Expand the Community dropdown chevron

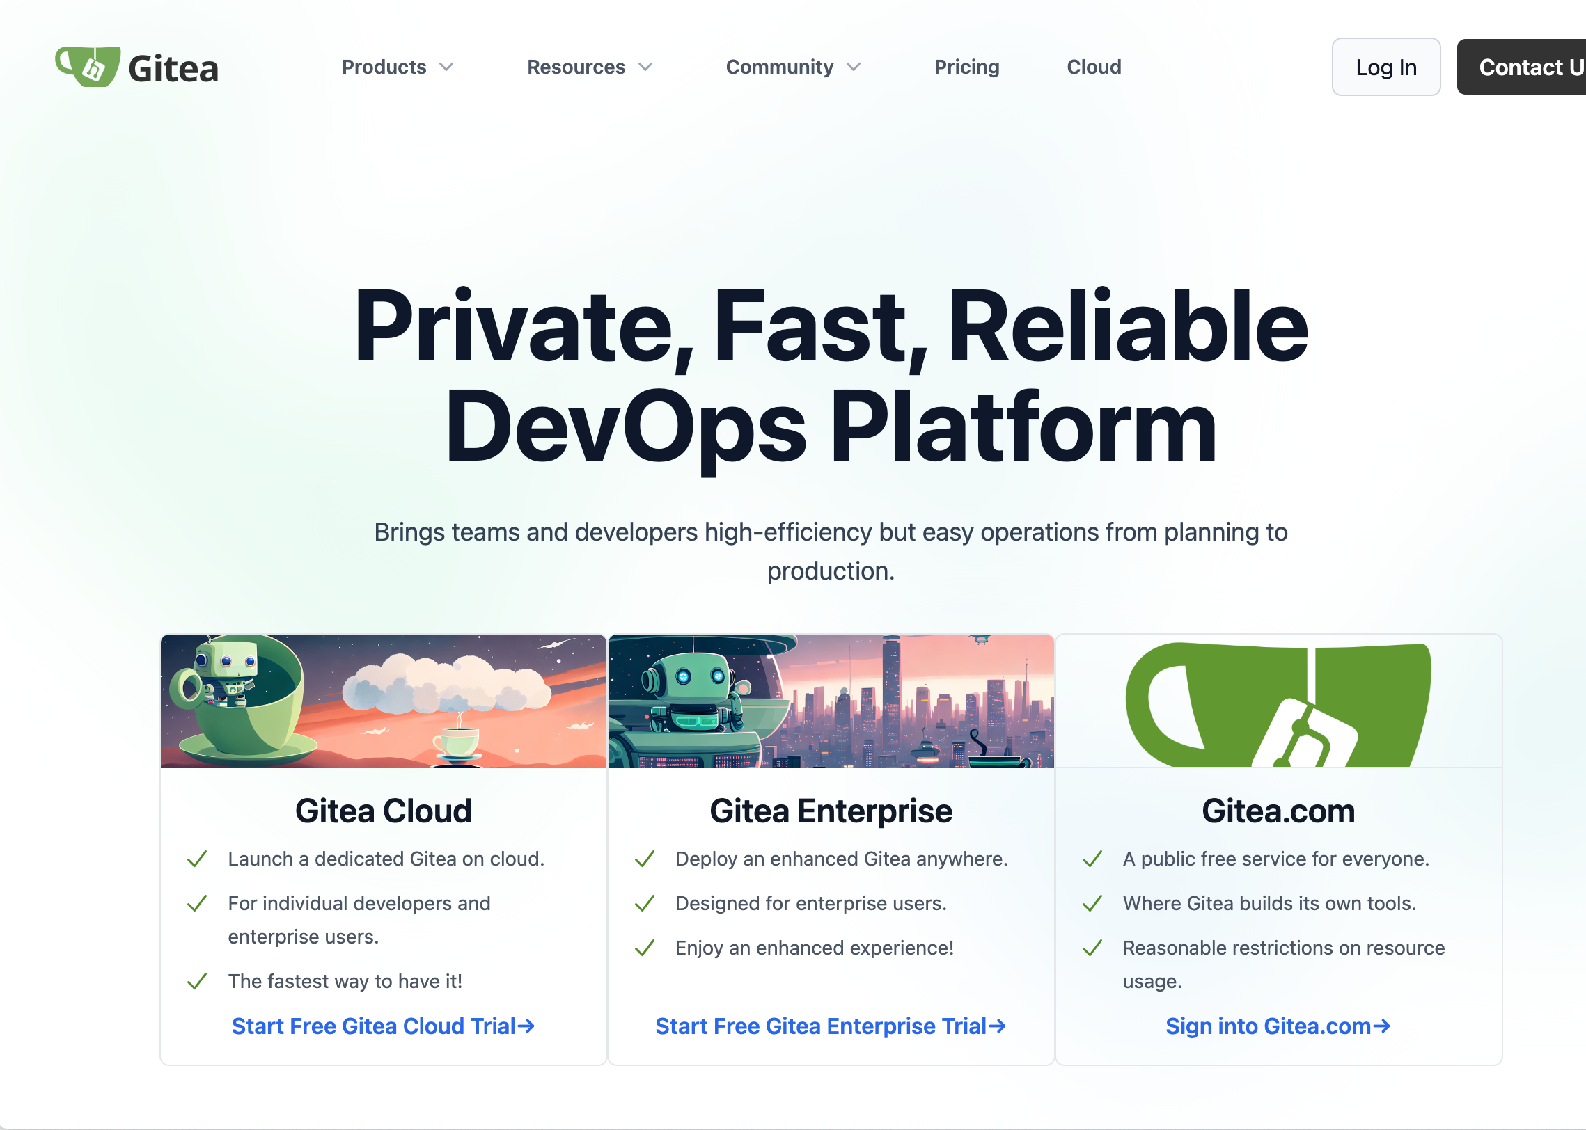(854, 67)
